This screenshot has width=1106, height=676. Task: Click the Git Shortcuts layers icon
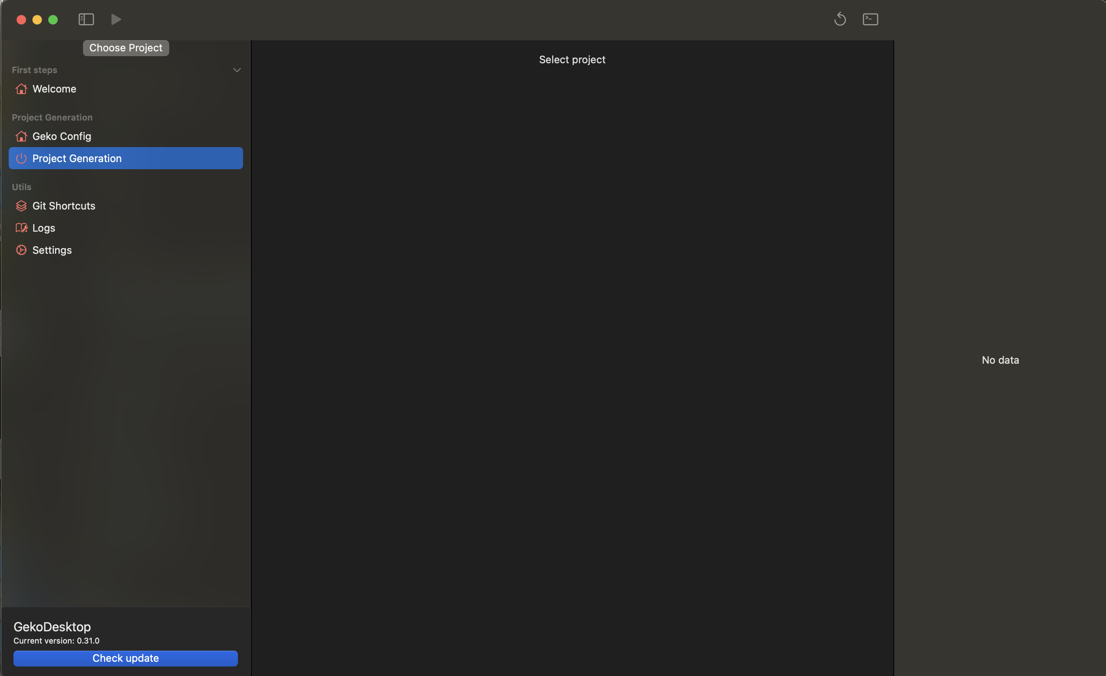[x=21, y=206]
